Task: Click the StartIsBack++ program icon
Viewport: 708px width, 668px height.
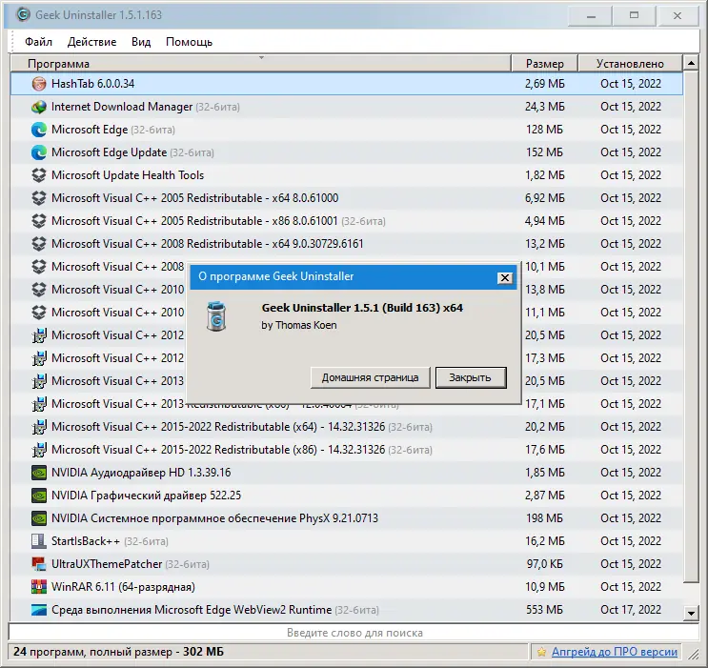Action: pos(39,541)
